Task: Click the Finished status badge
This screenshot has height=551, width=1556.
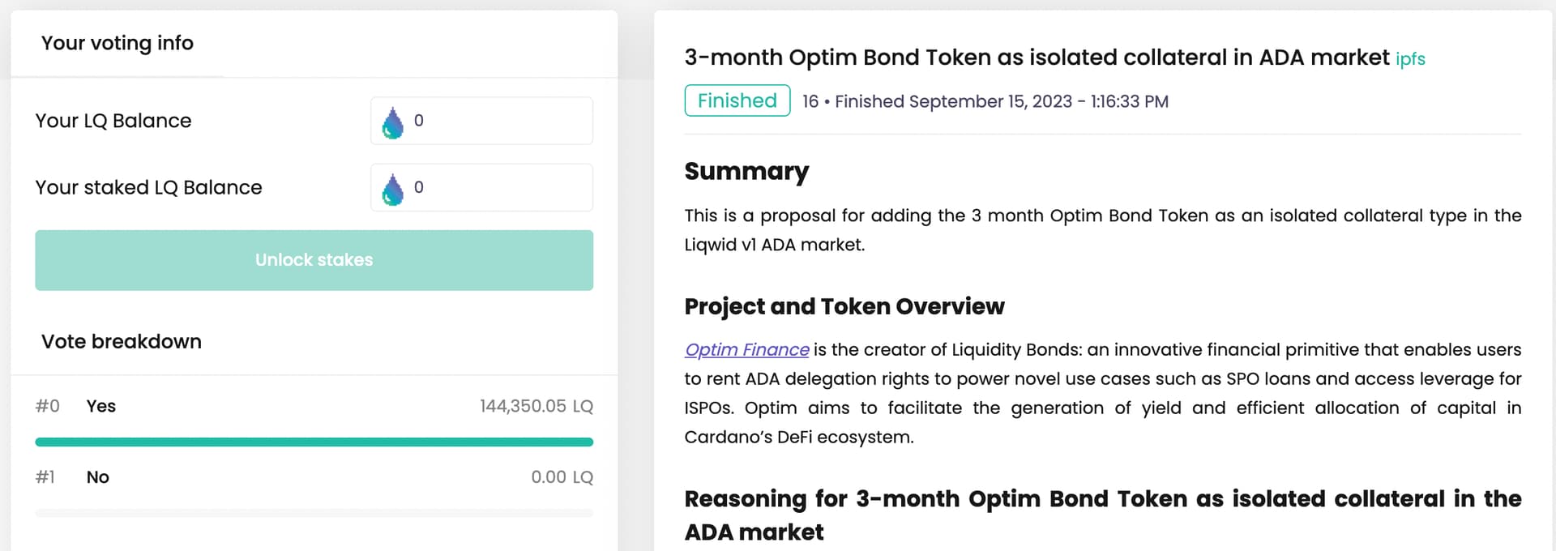Action: pyautogui.click(x=737, y=100)
